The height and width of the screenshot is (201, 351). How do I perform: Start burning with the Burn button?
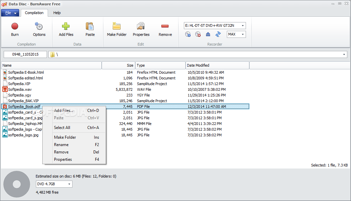[15, 29]
